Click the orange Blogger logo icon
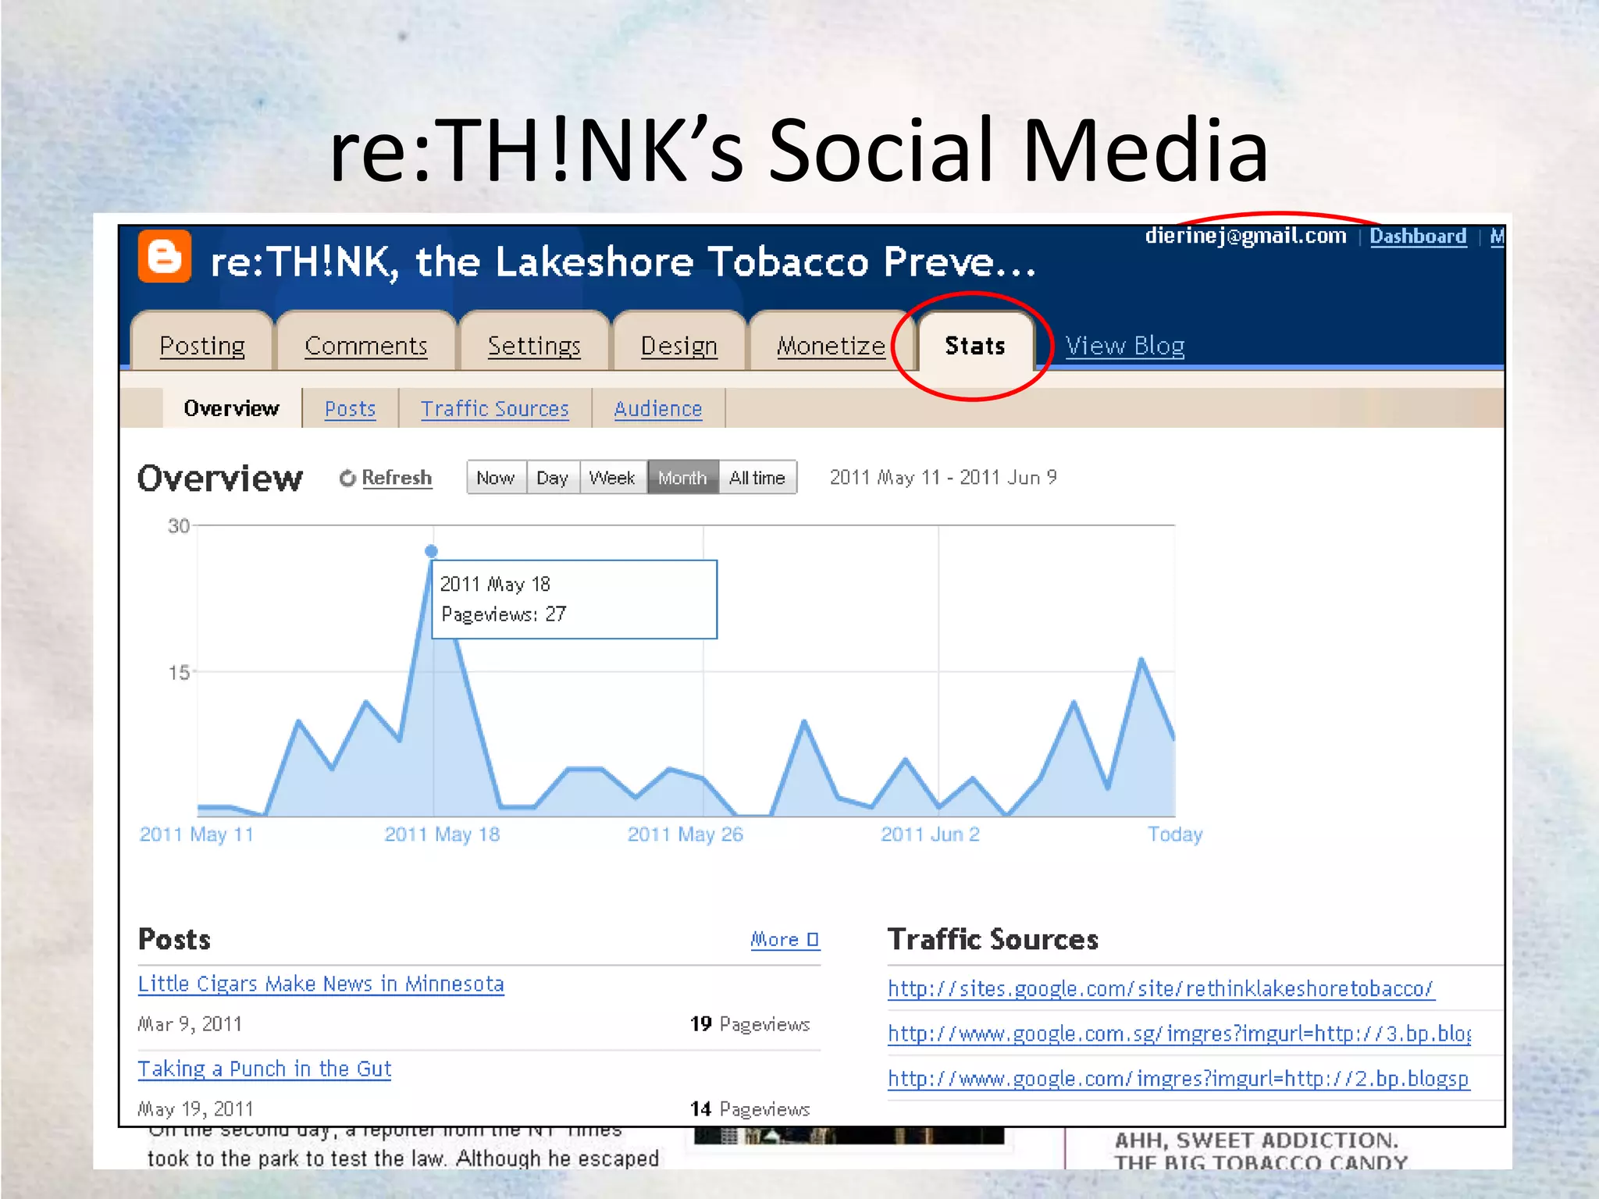The width and height of the screenshot is (1599, 1199). 165,256
